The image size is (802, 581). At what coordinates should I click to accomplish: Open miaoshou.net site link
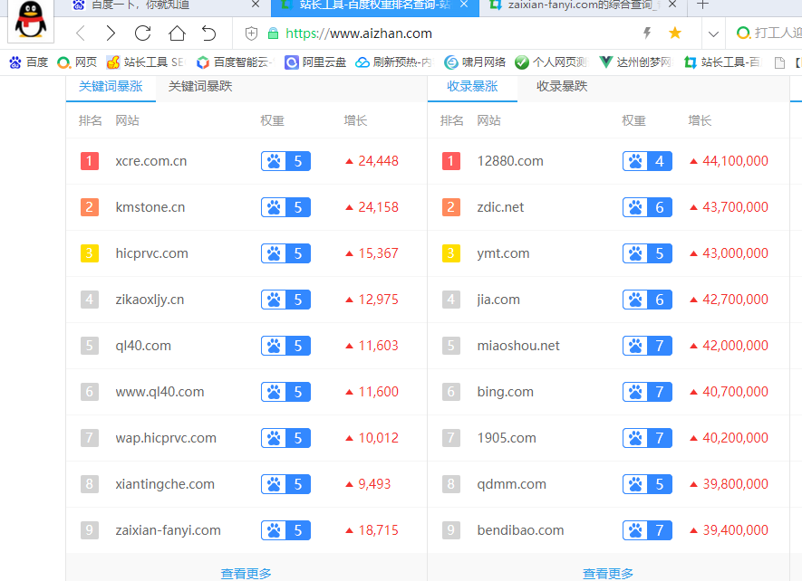point(518,346)
